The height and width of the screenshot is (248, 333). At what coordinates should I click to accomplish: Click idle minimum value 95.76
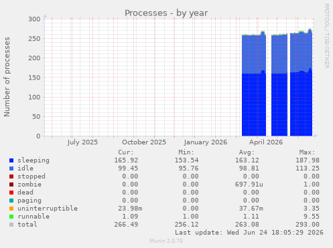pos(188,168)
